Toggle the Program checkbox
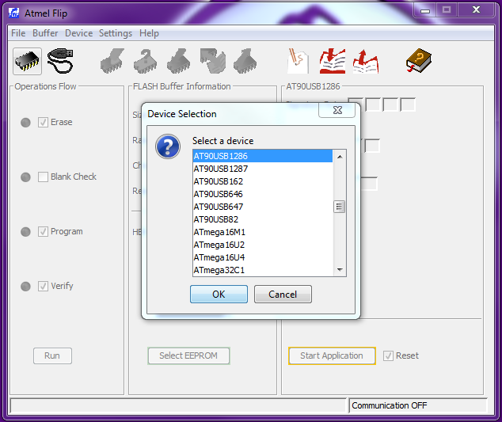502x422 pixels. click(x=44, y=231)
